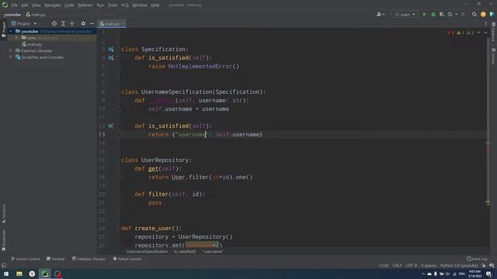Viewport: 497px width, 279px height.
Task: Open the teal code-with-me toolbox icon
Action: [492, 14]
